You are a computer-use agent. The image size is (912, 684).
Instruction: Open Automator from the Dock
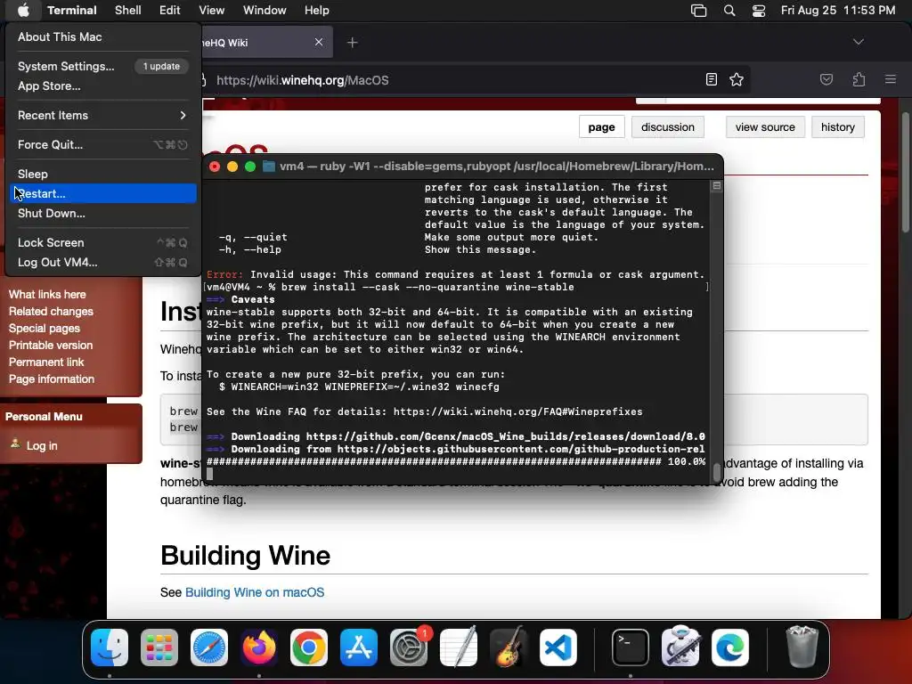680,647
